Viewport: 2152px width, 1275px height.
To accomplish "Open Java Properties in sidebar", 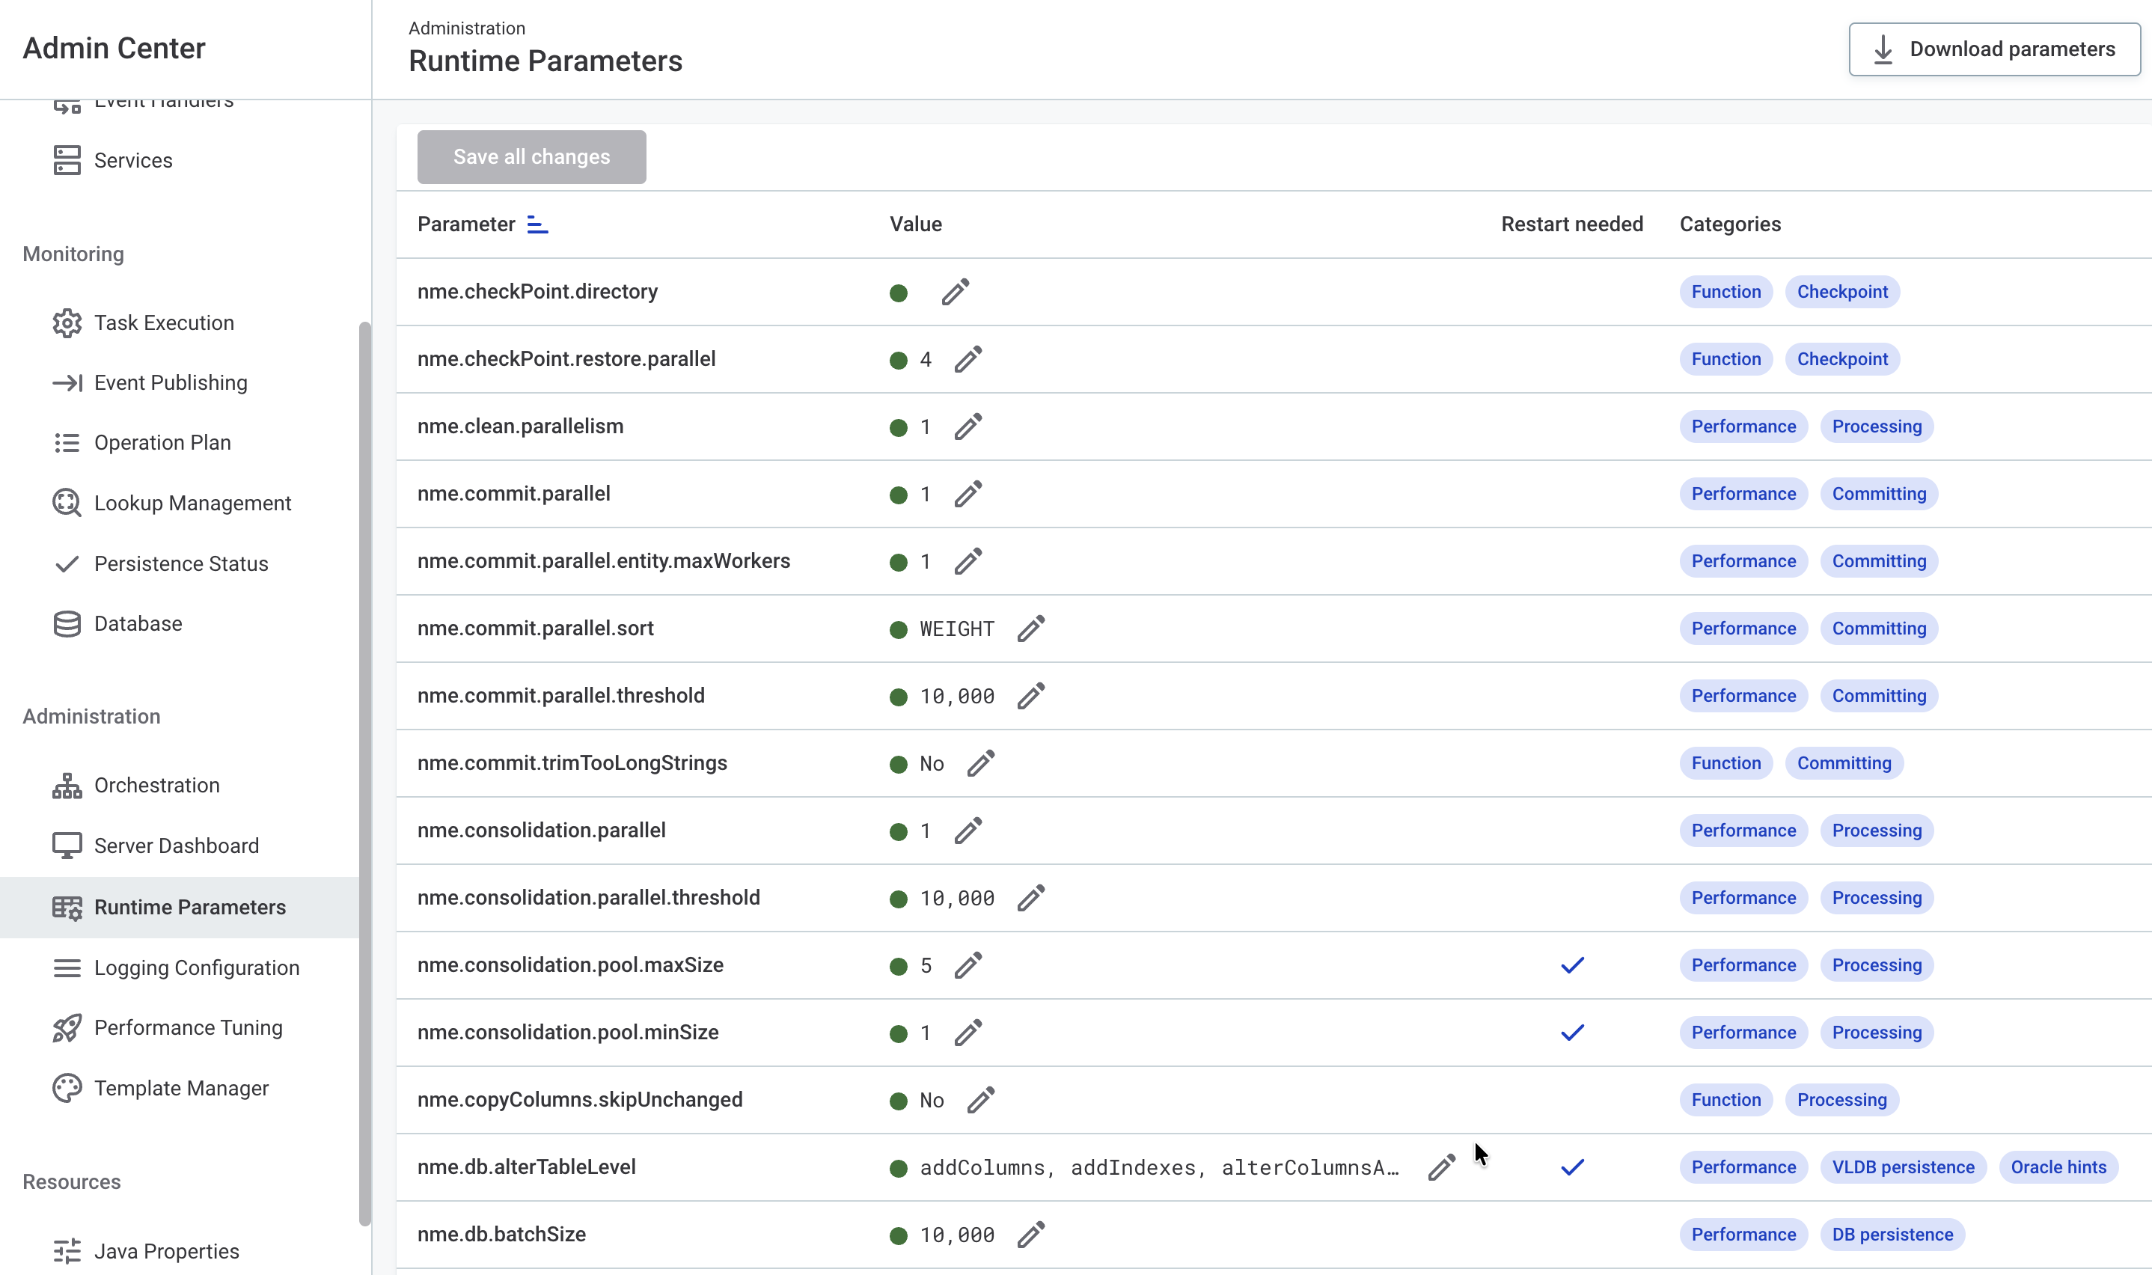I will [180, 1252].
